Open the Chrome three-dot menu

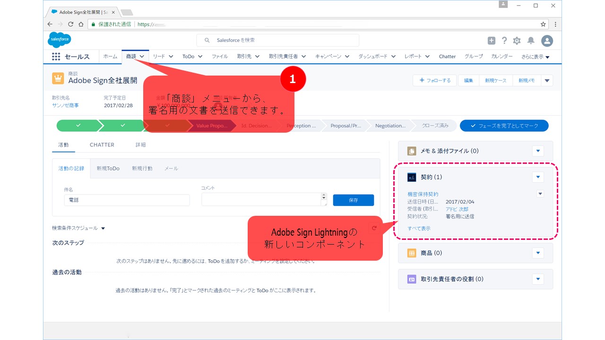[x=555, y=24]
